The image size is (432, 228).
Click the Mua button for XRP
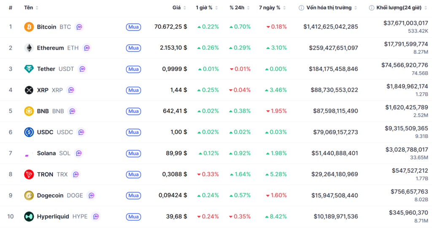tap(134, 90)
